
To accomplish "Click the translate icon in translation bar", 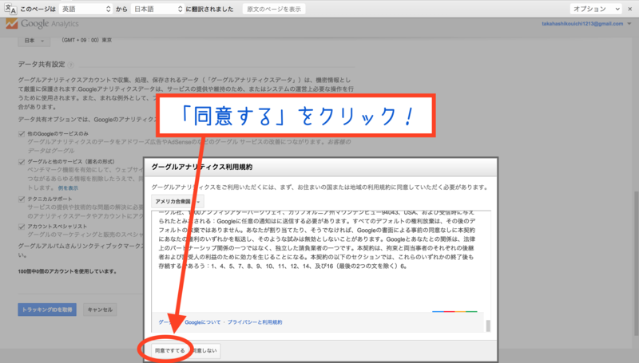I will 10,9.
